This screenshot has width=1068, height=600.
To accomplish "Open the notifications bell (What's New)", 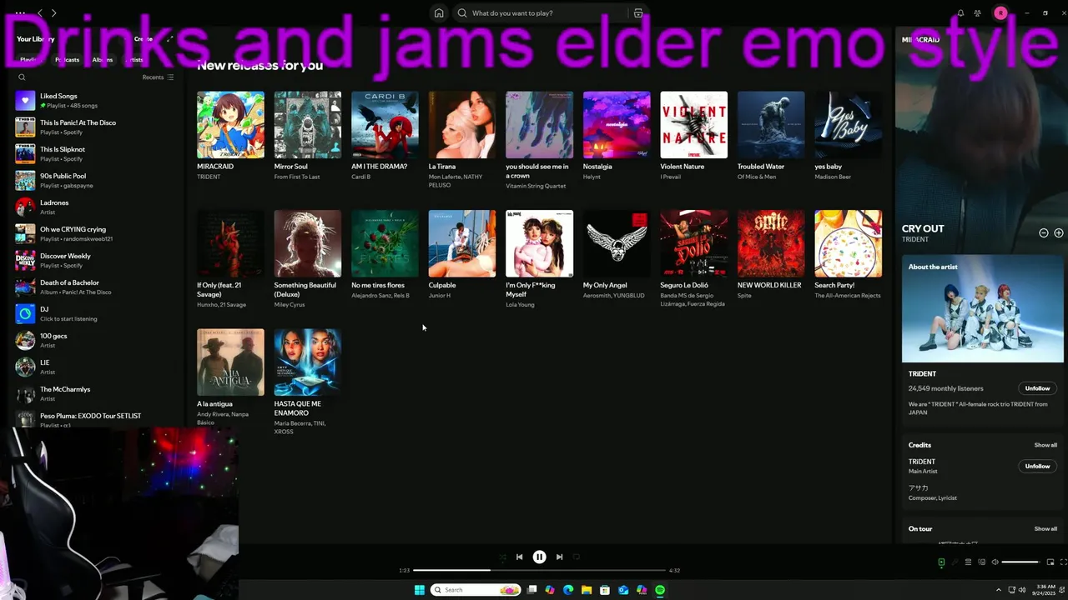I will pos(960,13).
